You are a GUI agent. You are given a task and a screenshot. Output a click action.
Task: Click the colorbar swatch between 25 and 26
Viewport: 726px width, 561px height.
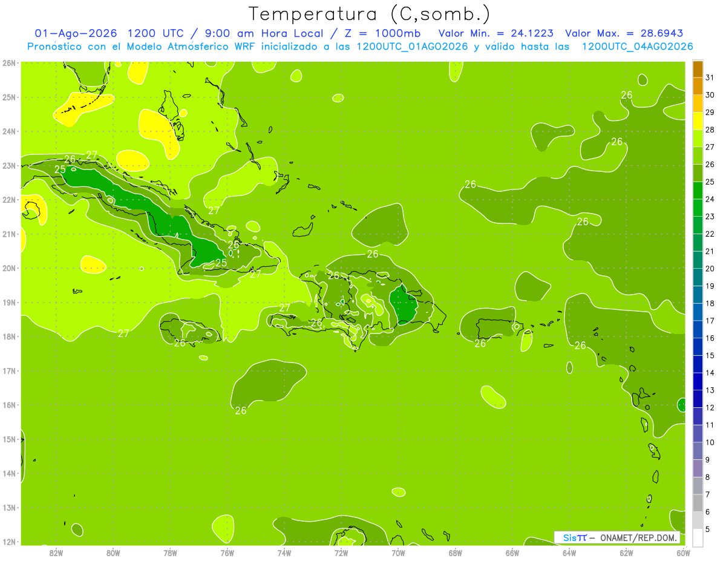(698, 173)
